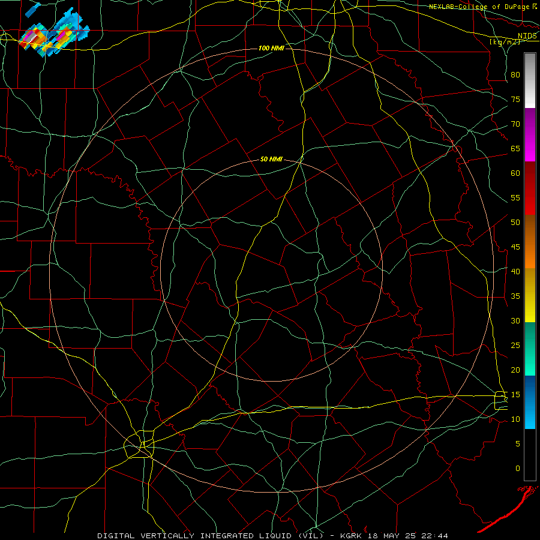Viewport: 540px width, 540px height.
Task: Click the 70 value on the scale
Action: point(515,124)
